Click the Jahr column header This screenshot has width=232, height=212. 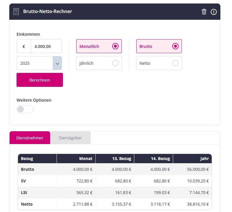[204, 159]
